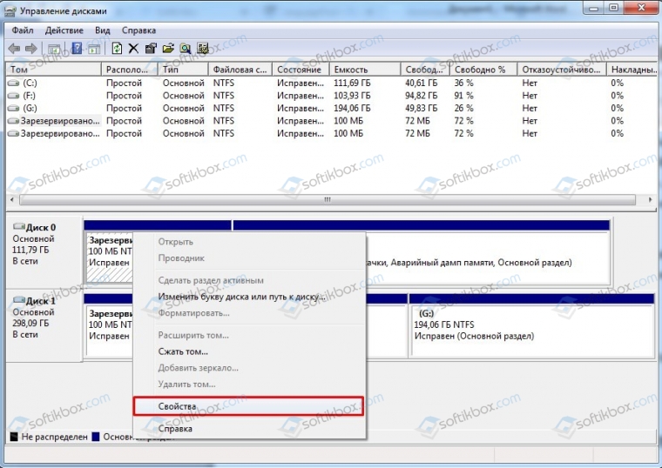662x468 pixels.
Task: Click grayed Удалить том... context entry
Action: point(249,384)
